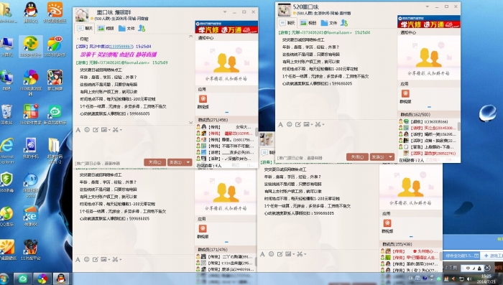
Task: Click sender QQ number link 1339588867
Action: (121, 47)
